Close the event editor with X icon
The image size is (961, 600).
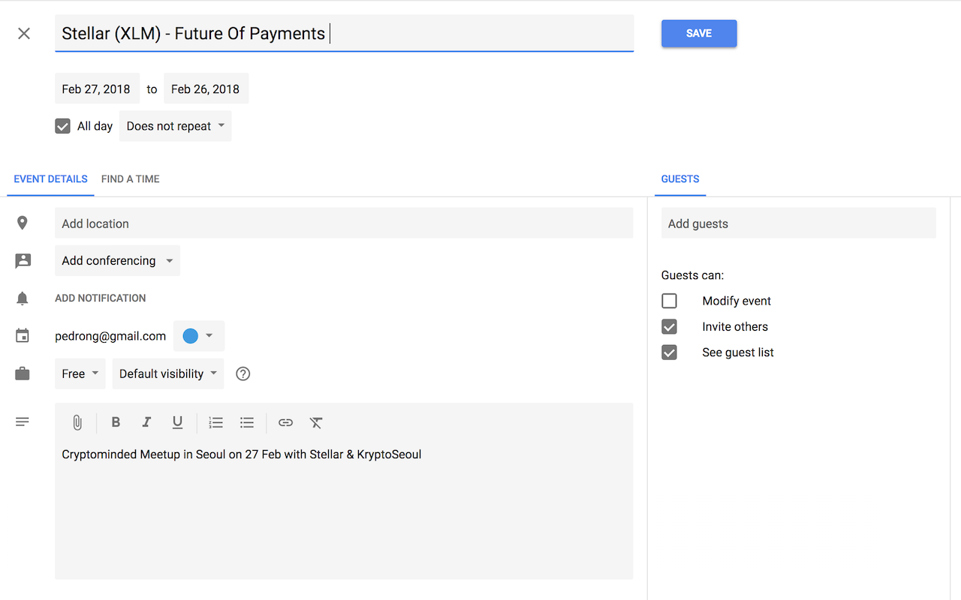24,33
